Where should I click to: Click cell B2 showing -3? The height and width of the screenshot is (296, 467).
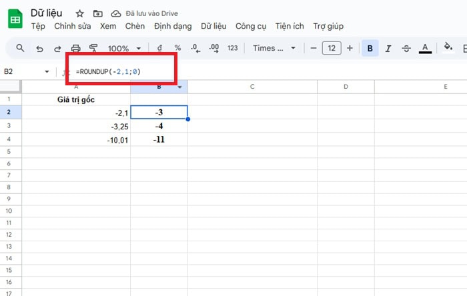tap(159, 112)
